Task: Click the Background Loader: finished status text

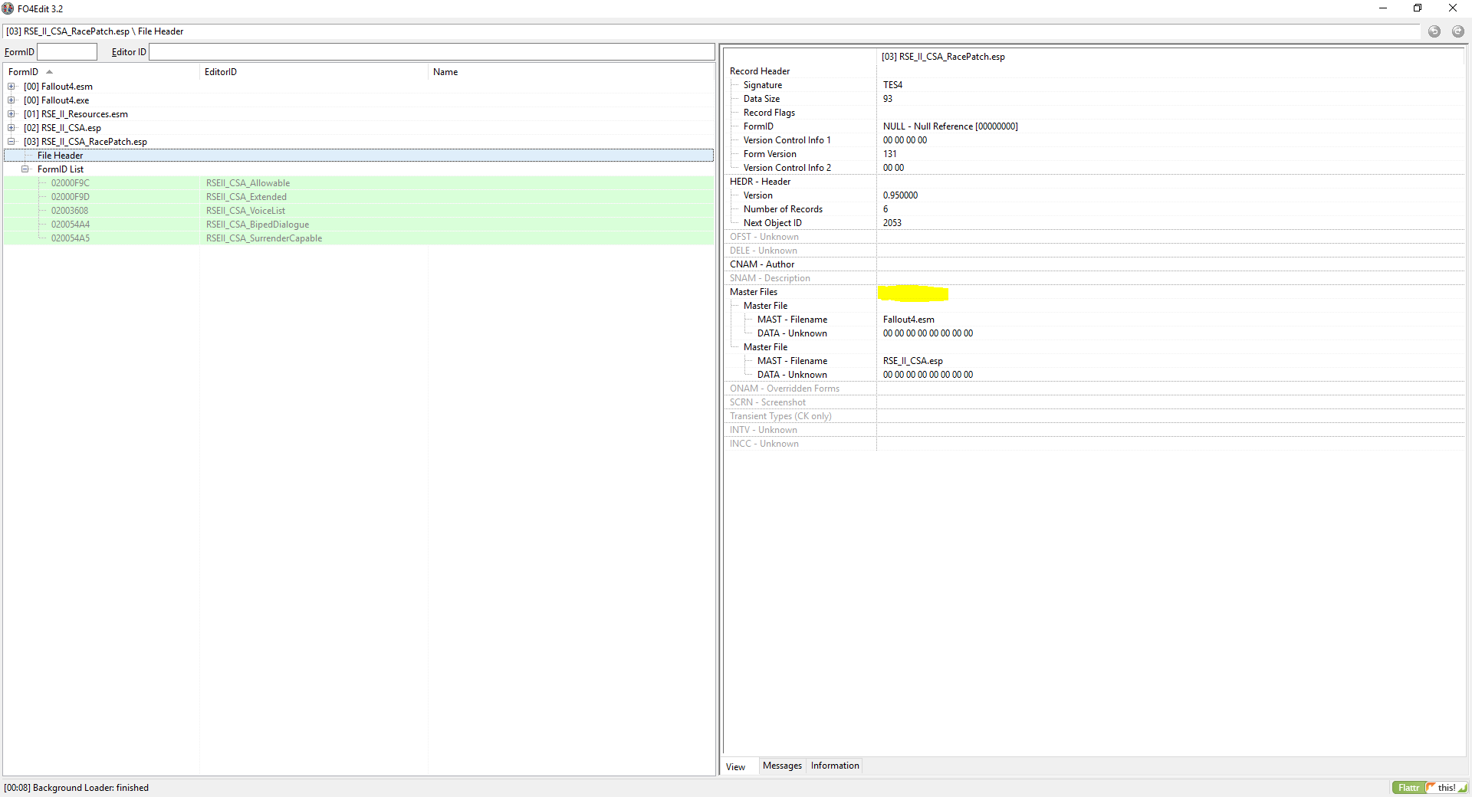Action: click(x=90, y=788)
